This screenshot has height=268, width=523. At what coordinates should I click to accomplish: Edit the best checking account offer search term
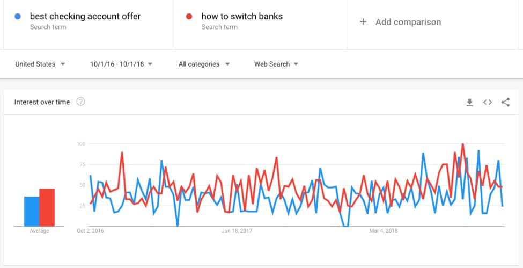[85, 16]
